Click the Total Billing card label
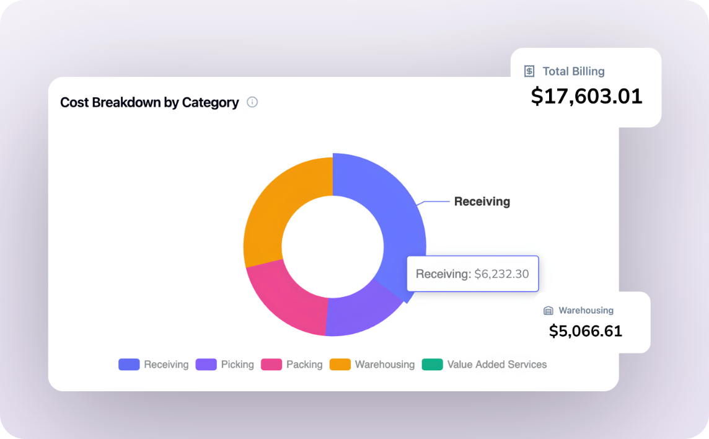 (573, 71)
